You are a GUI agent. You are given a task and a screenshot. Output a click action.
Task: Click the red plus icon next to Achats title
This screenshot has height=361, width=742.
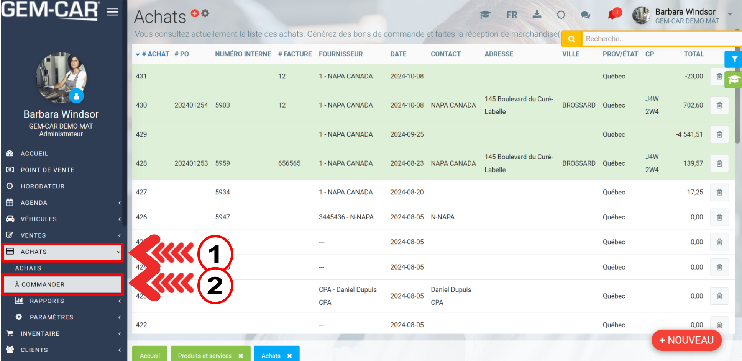point(195,13)
